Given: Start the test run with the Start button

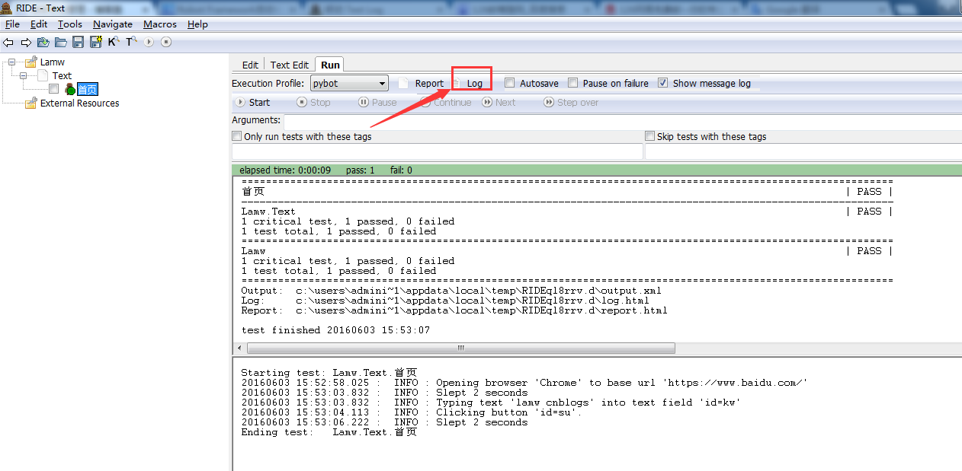Looking at the screenshot, I should point(253,103).
